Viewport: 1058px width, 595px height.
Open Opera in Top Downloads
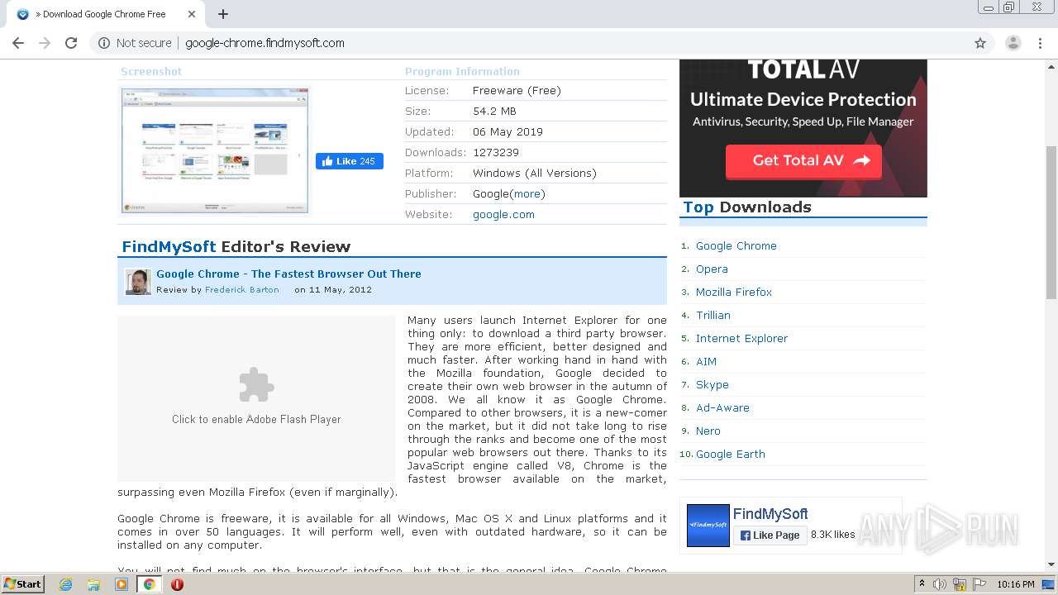tap(712, 269)
